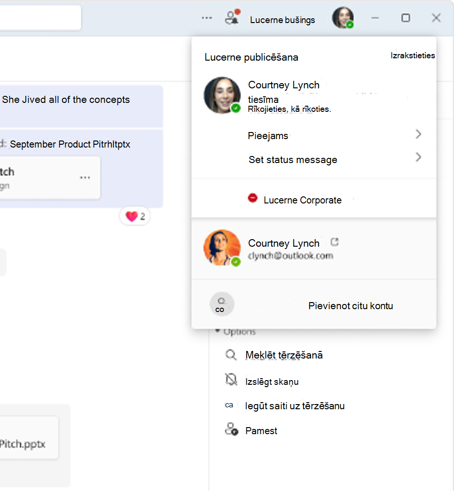Click the Meklēt tērzēšanā search option
The width and height of the screenshot is (454, 491).
click(x=284, y=355)
